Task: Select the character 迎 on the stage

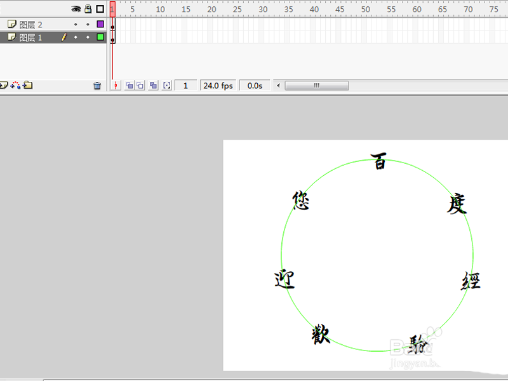Action: point(284,279)
